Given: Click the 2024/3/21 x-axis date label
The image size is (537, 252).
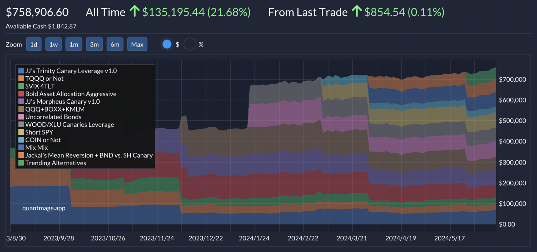Looking at the screenshot, I should [x=352, y=238].
